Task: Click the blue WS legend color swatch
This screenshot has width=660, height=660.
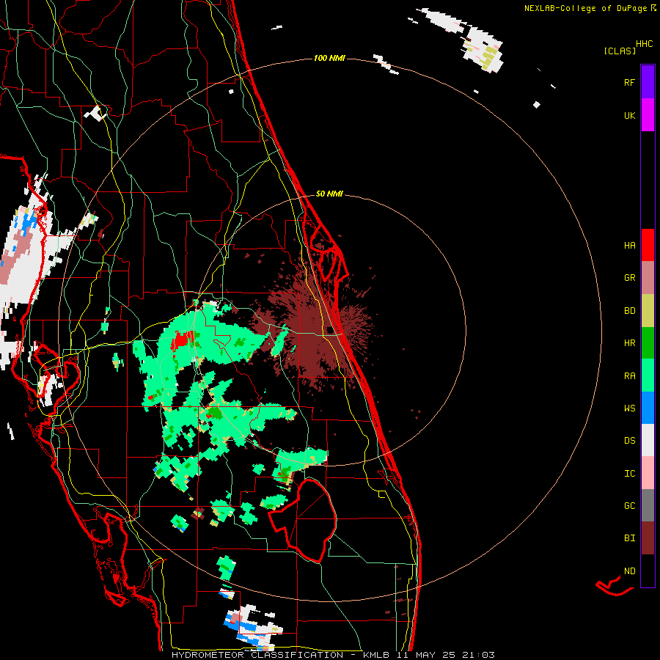Action: pos(648,408)
